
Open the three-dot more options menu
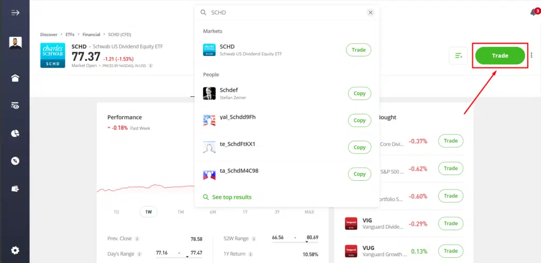click(531, 56)
